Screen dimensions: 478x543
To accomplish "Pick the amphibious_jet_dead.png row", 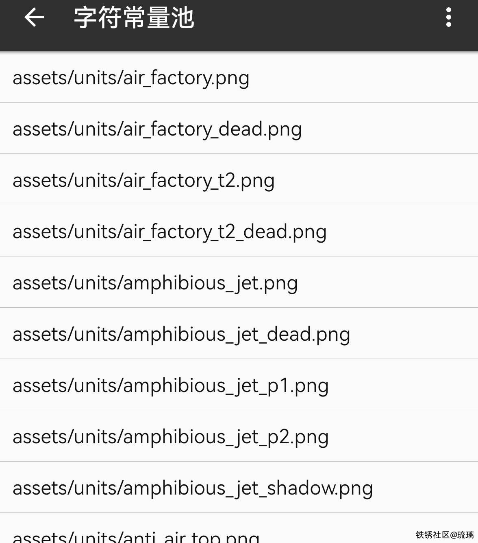I will pos(181,334).
